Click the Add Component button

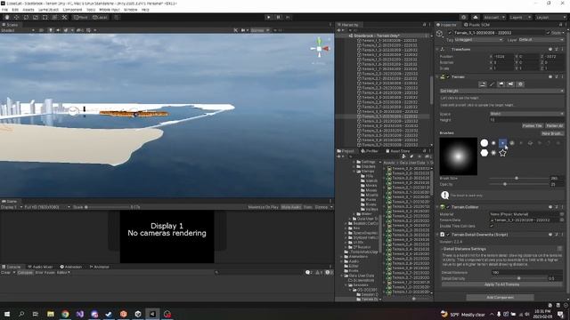click(501, 297)
